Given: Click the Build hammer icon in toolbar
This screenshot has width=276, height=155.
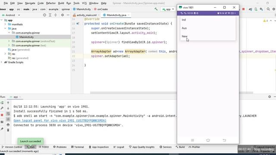Looking at the screenshot, I should click(156, 9).
